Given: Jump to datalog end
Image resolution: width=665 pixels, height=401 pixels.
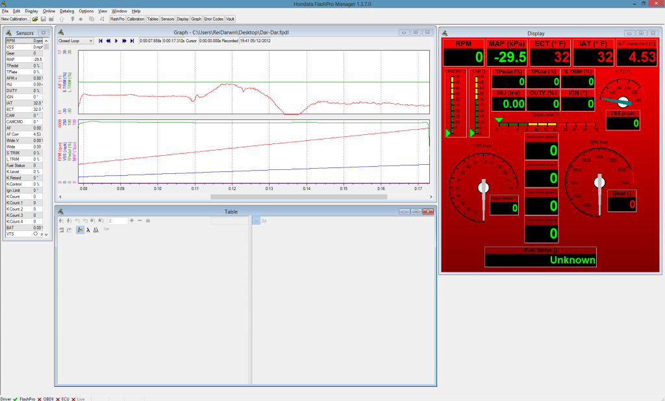Looking at the screenshot, I should (132, 41).
